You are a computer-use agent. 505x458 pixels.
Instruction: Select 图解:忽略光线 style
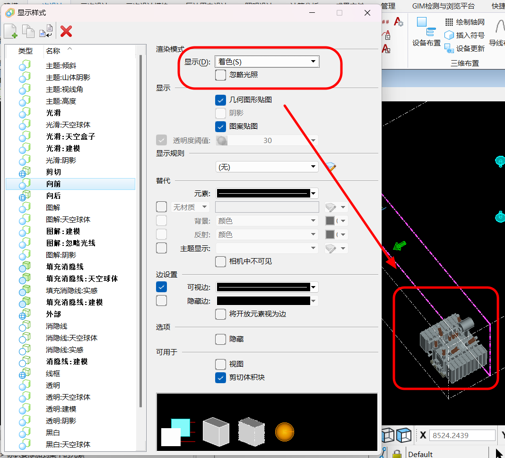[70, 243]
